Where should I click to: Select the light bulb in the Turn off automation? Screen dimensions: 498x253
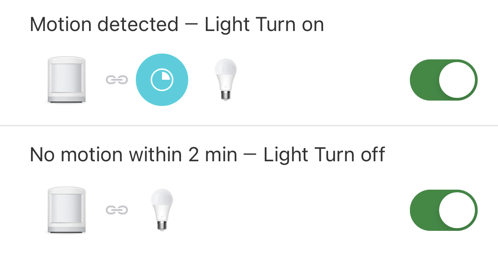[162, 210]
